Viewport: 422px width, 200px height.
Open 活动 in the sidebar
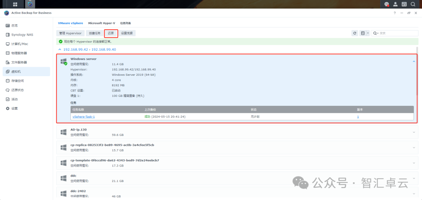click(26, 99)
